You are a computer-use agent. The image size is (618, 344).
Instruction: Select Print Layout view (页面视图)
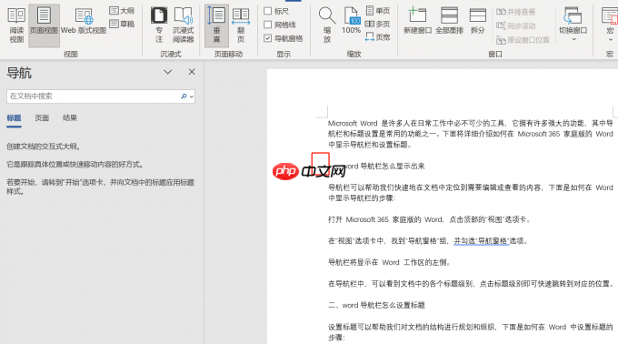(44, 25)
